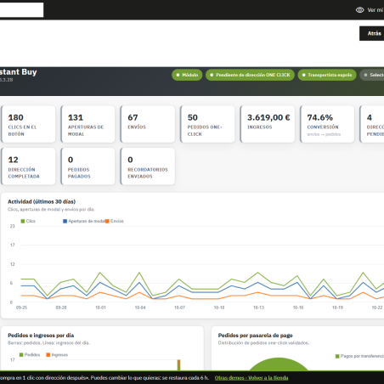
Task: Click the Pedidos e ingresos por día heading
Action: (x=41, y=336)
